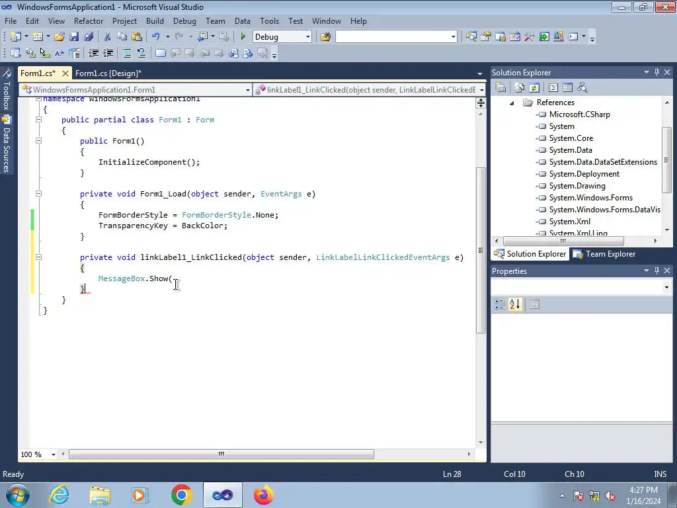Open the Data Sources side tab

6,144
